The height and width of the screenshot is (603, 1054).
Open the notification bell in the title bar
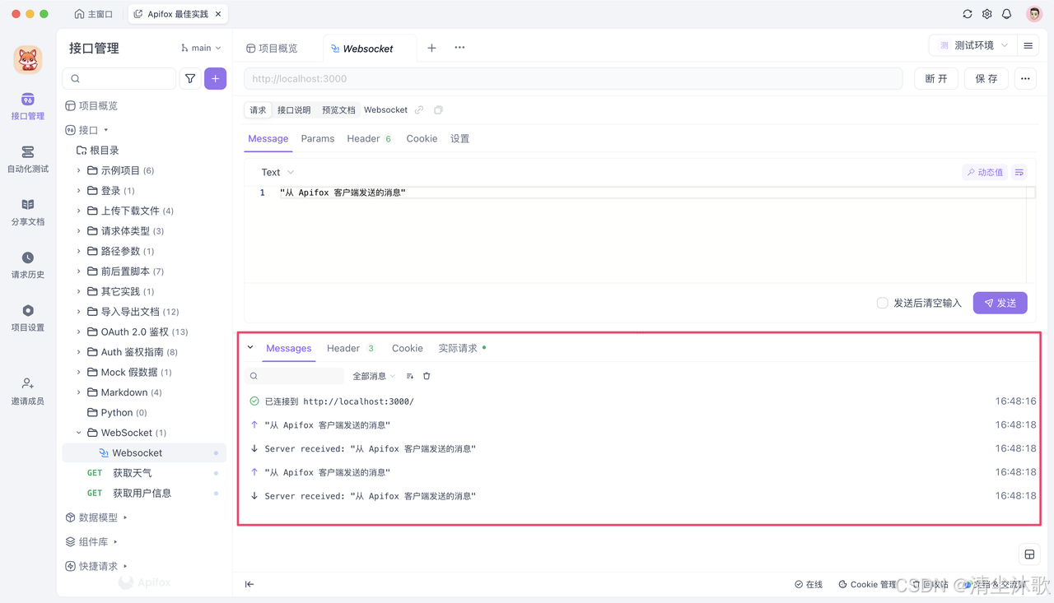[1005, 13]
